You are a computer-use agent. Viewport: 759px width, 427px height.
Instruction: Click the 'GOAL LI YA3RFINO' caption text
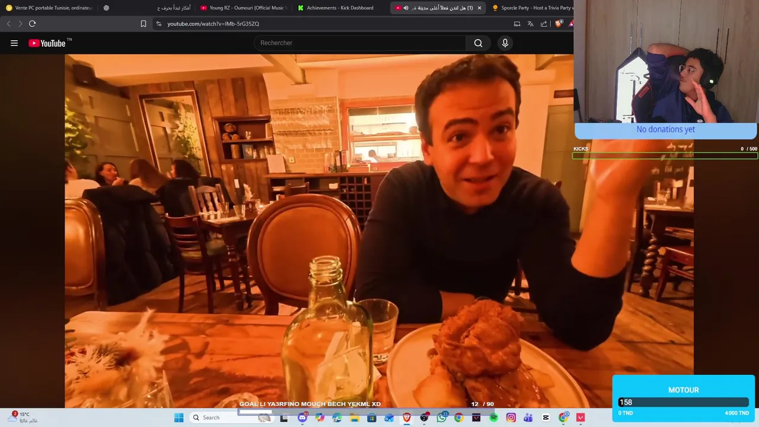pyautogui.click(x=310, y=404)
